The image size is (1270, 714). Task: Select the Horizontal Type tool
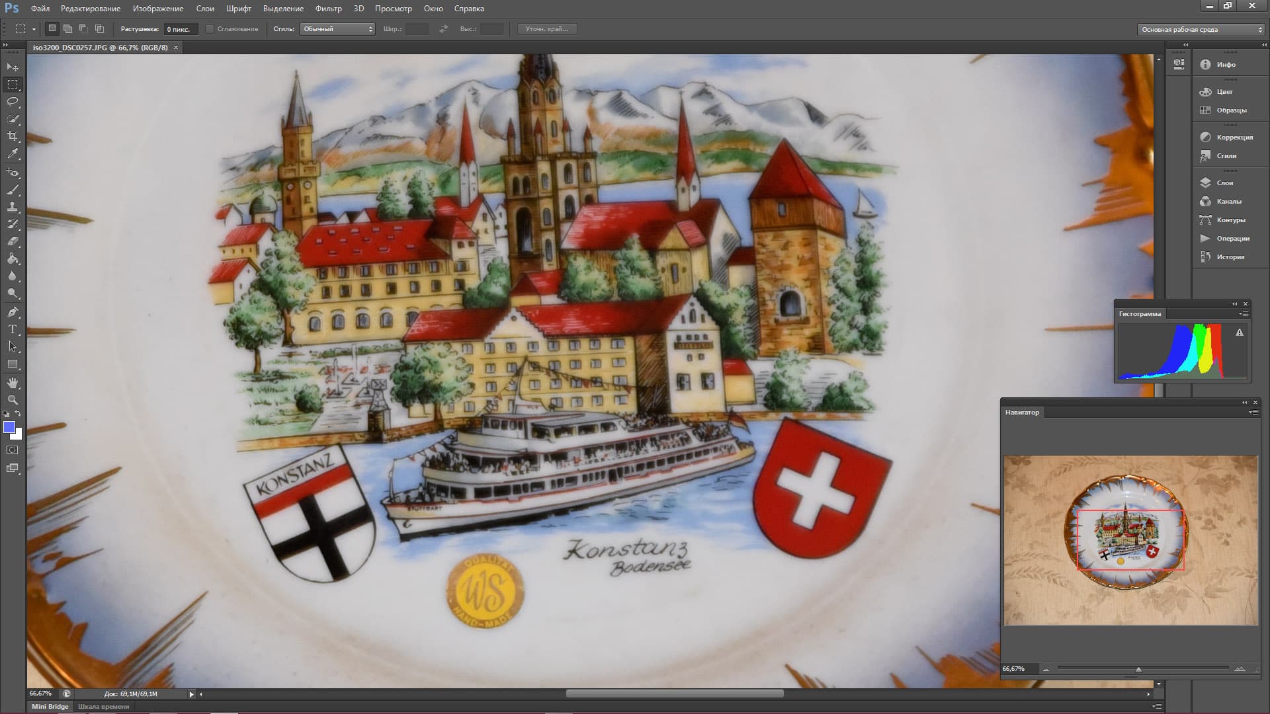(x=13, y=329)
